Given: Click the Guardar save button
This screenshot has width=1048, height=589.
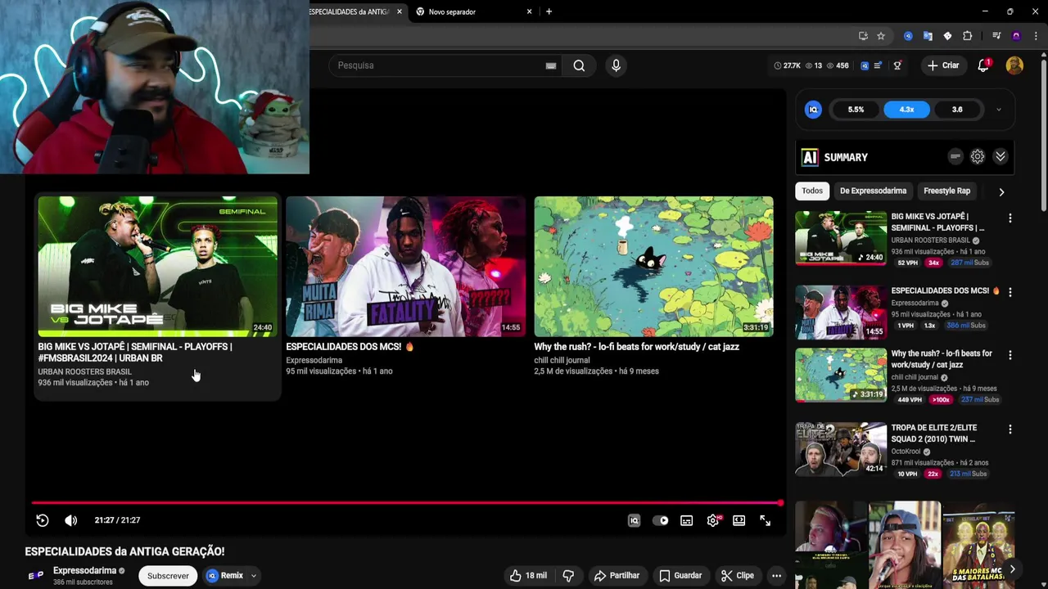Looking at the screenshot, I should 680,576.
